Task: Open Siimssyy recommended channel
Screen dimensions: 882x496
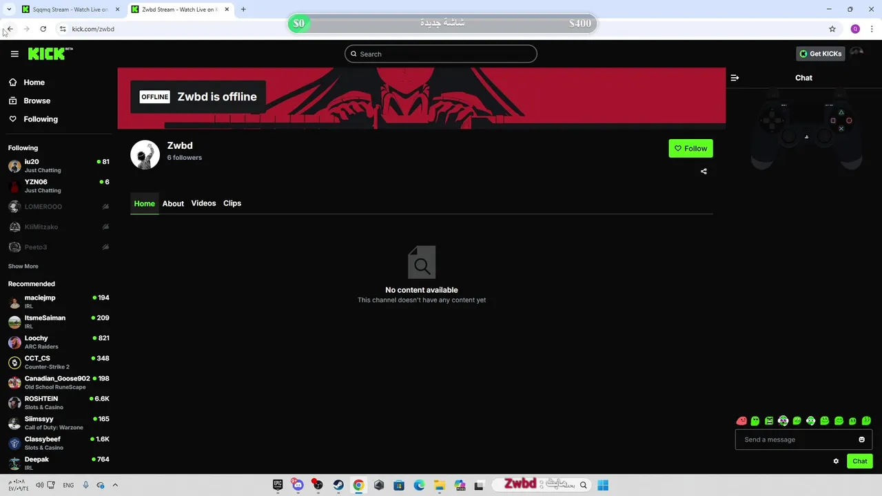Action: (59, 423)
